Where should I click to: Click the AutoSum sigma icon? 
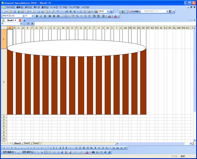click(75, 12)
